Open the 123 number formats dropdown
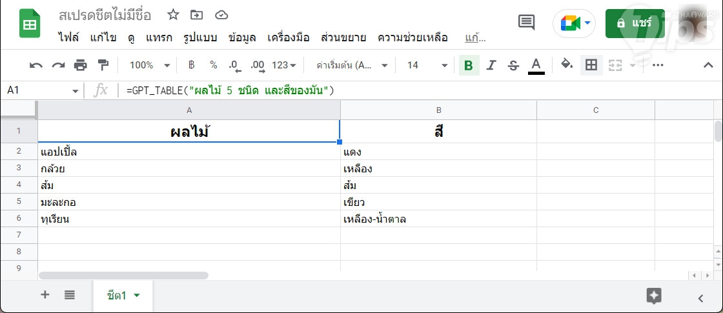 coord(284,65)
